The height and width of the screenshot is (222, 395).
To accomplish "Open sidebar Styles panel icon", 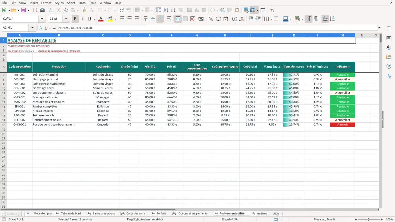I will (389, 48).
